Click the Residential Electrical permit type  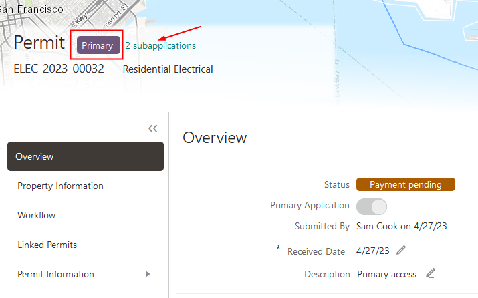click(168, 69)
